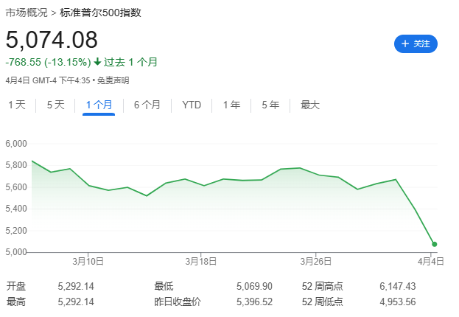Switch to the 5 年 tab

coord(270,105)
